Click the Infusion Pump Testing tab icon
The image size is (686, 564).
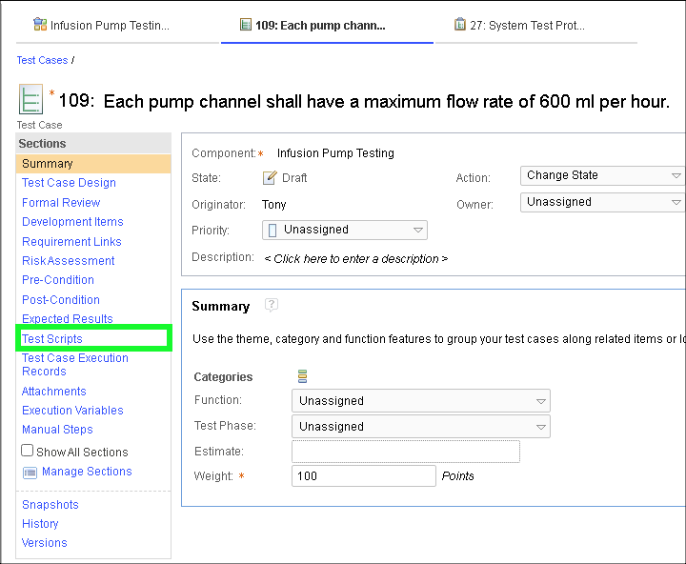(x=40, y=25)
